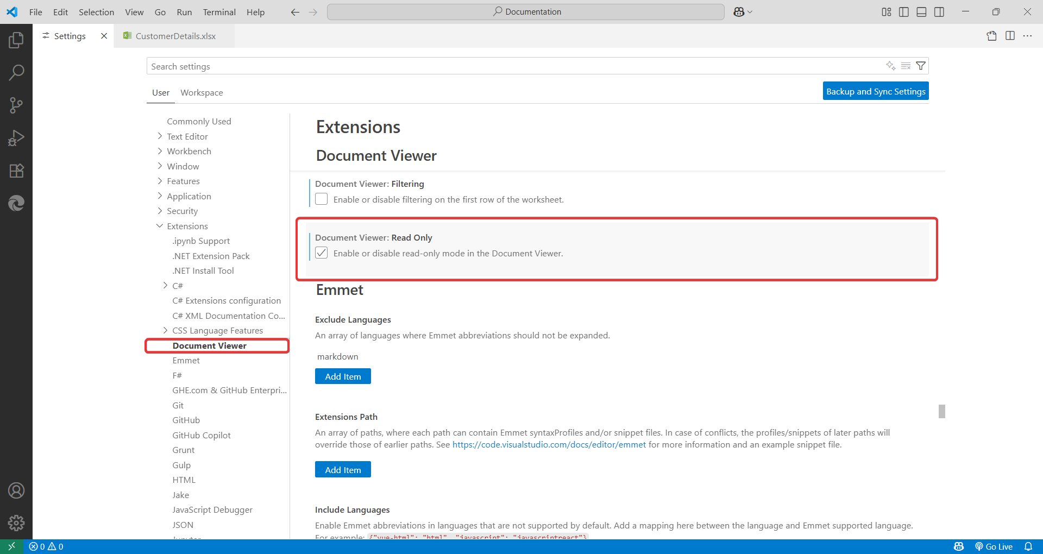
Task: Open Run and Debug view
Action: coord(16,138)
